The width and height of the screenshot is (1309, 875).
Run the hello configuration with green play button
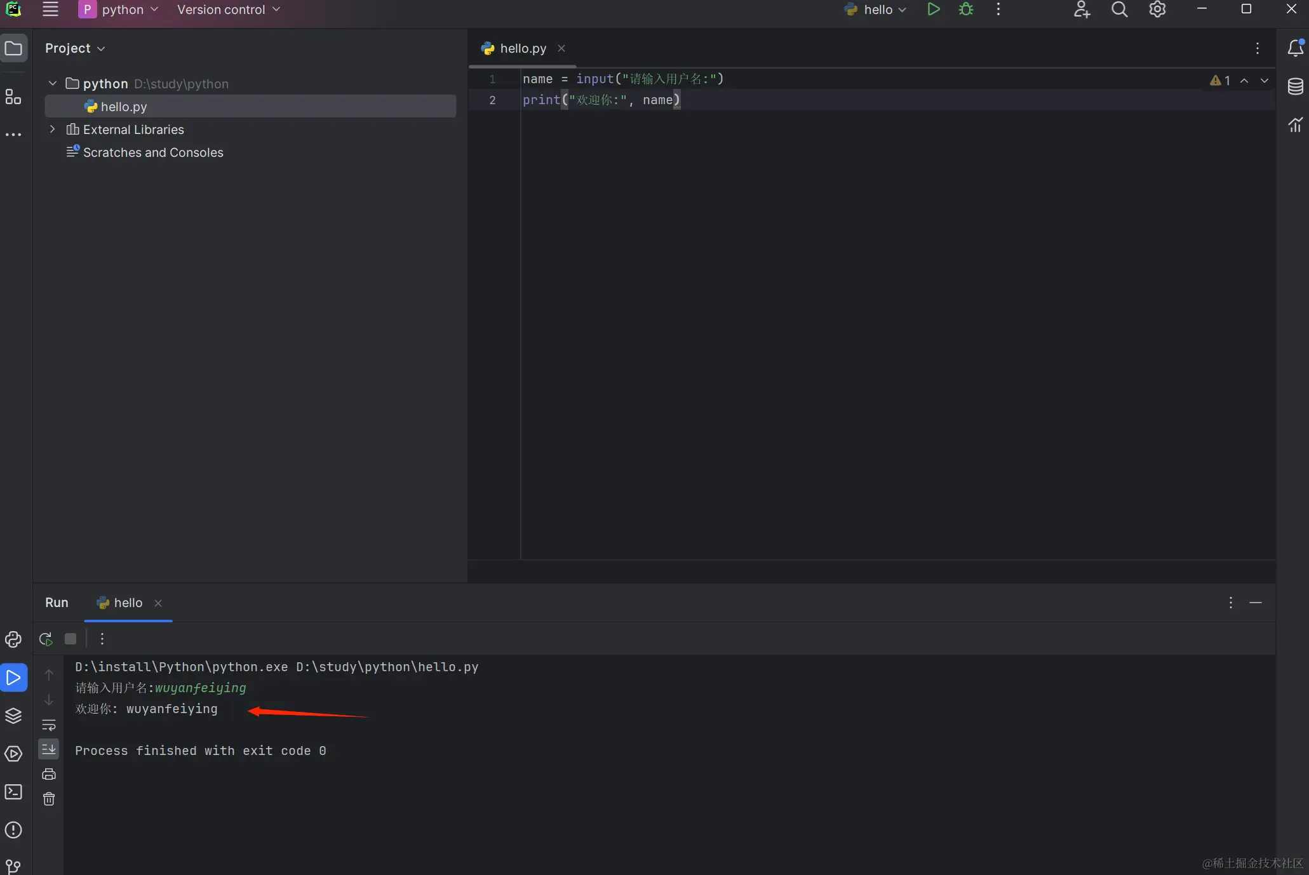pyautogui.click(x=933, y=10)
